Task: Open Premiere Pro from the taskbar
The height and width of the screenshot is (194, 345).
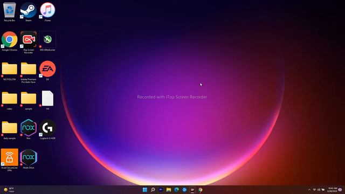Action: point(161,190)
